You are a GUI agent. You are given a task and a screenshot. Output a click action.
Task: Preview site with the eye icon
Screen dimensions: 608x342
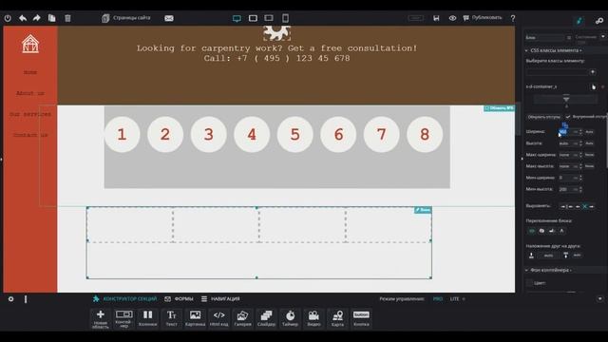[452, 18]
